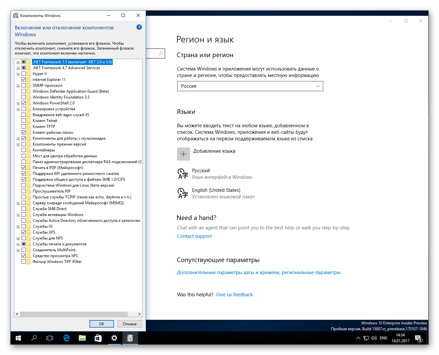Open the Start menu
Viewport: 439px width, 355px height.
point(18,338)
